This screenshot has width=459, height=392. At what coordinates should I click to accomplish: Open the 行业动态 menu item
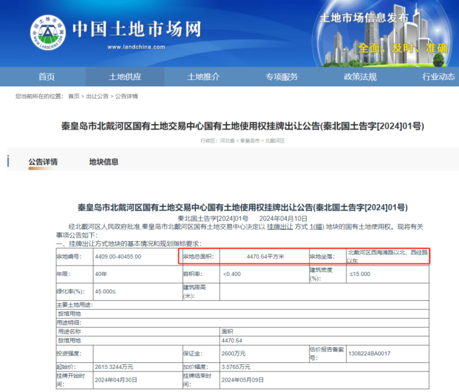(438, 77)
